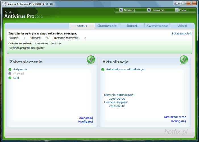Click the Ustawienia settings icon
199x142 pixels.
point(149,10)
